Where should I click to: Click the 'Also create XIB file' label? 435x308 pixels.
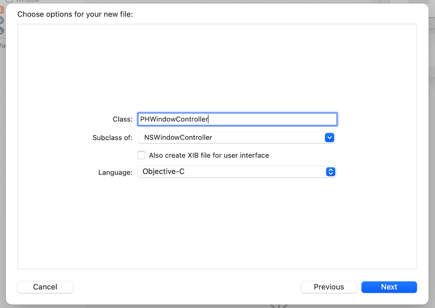(209, 155)
